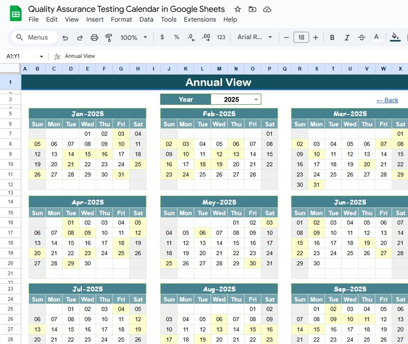Viewport: 408px width, 344px height.
Task: Click the font size 18 field
Action: point(301,37)
